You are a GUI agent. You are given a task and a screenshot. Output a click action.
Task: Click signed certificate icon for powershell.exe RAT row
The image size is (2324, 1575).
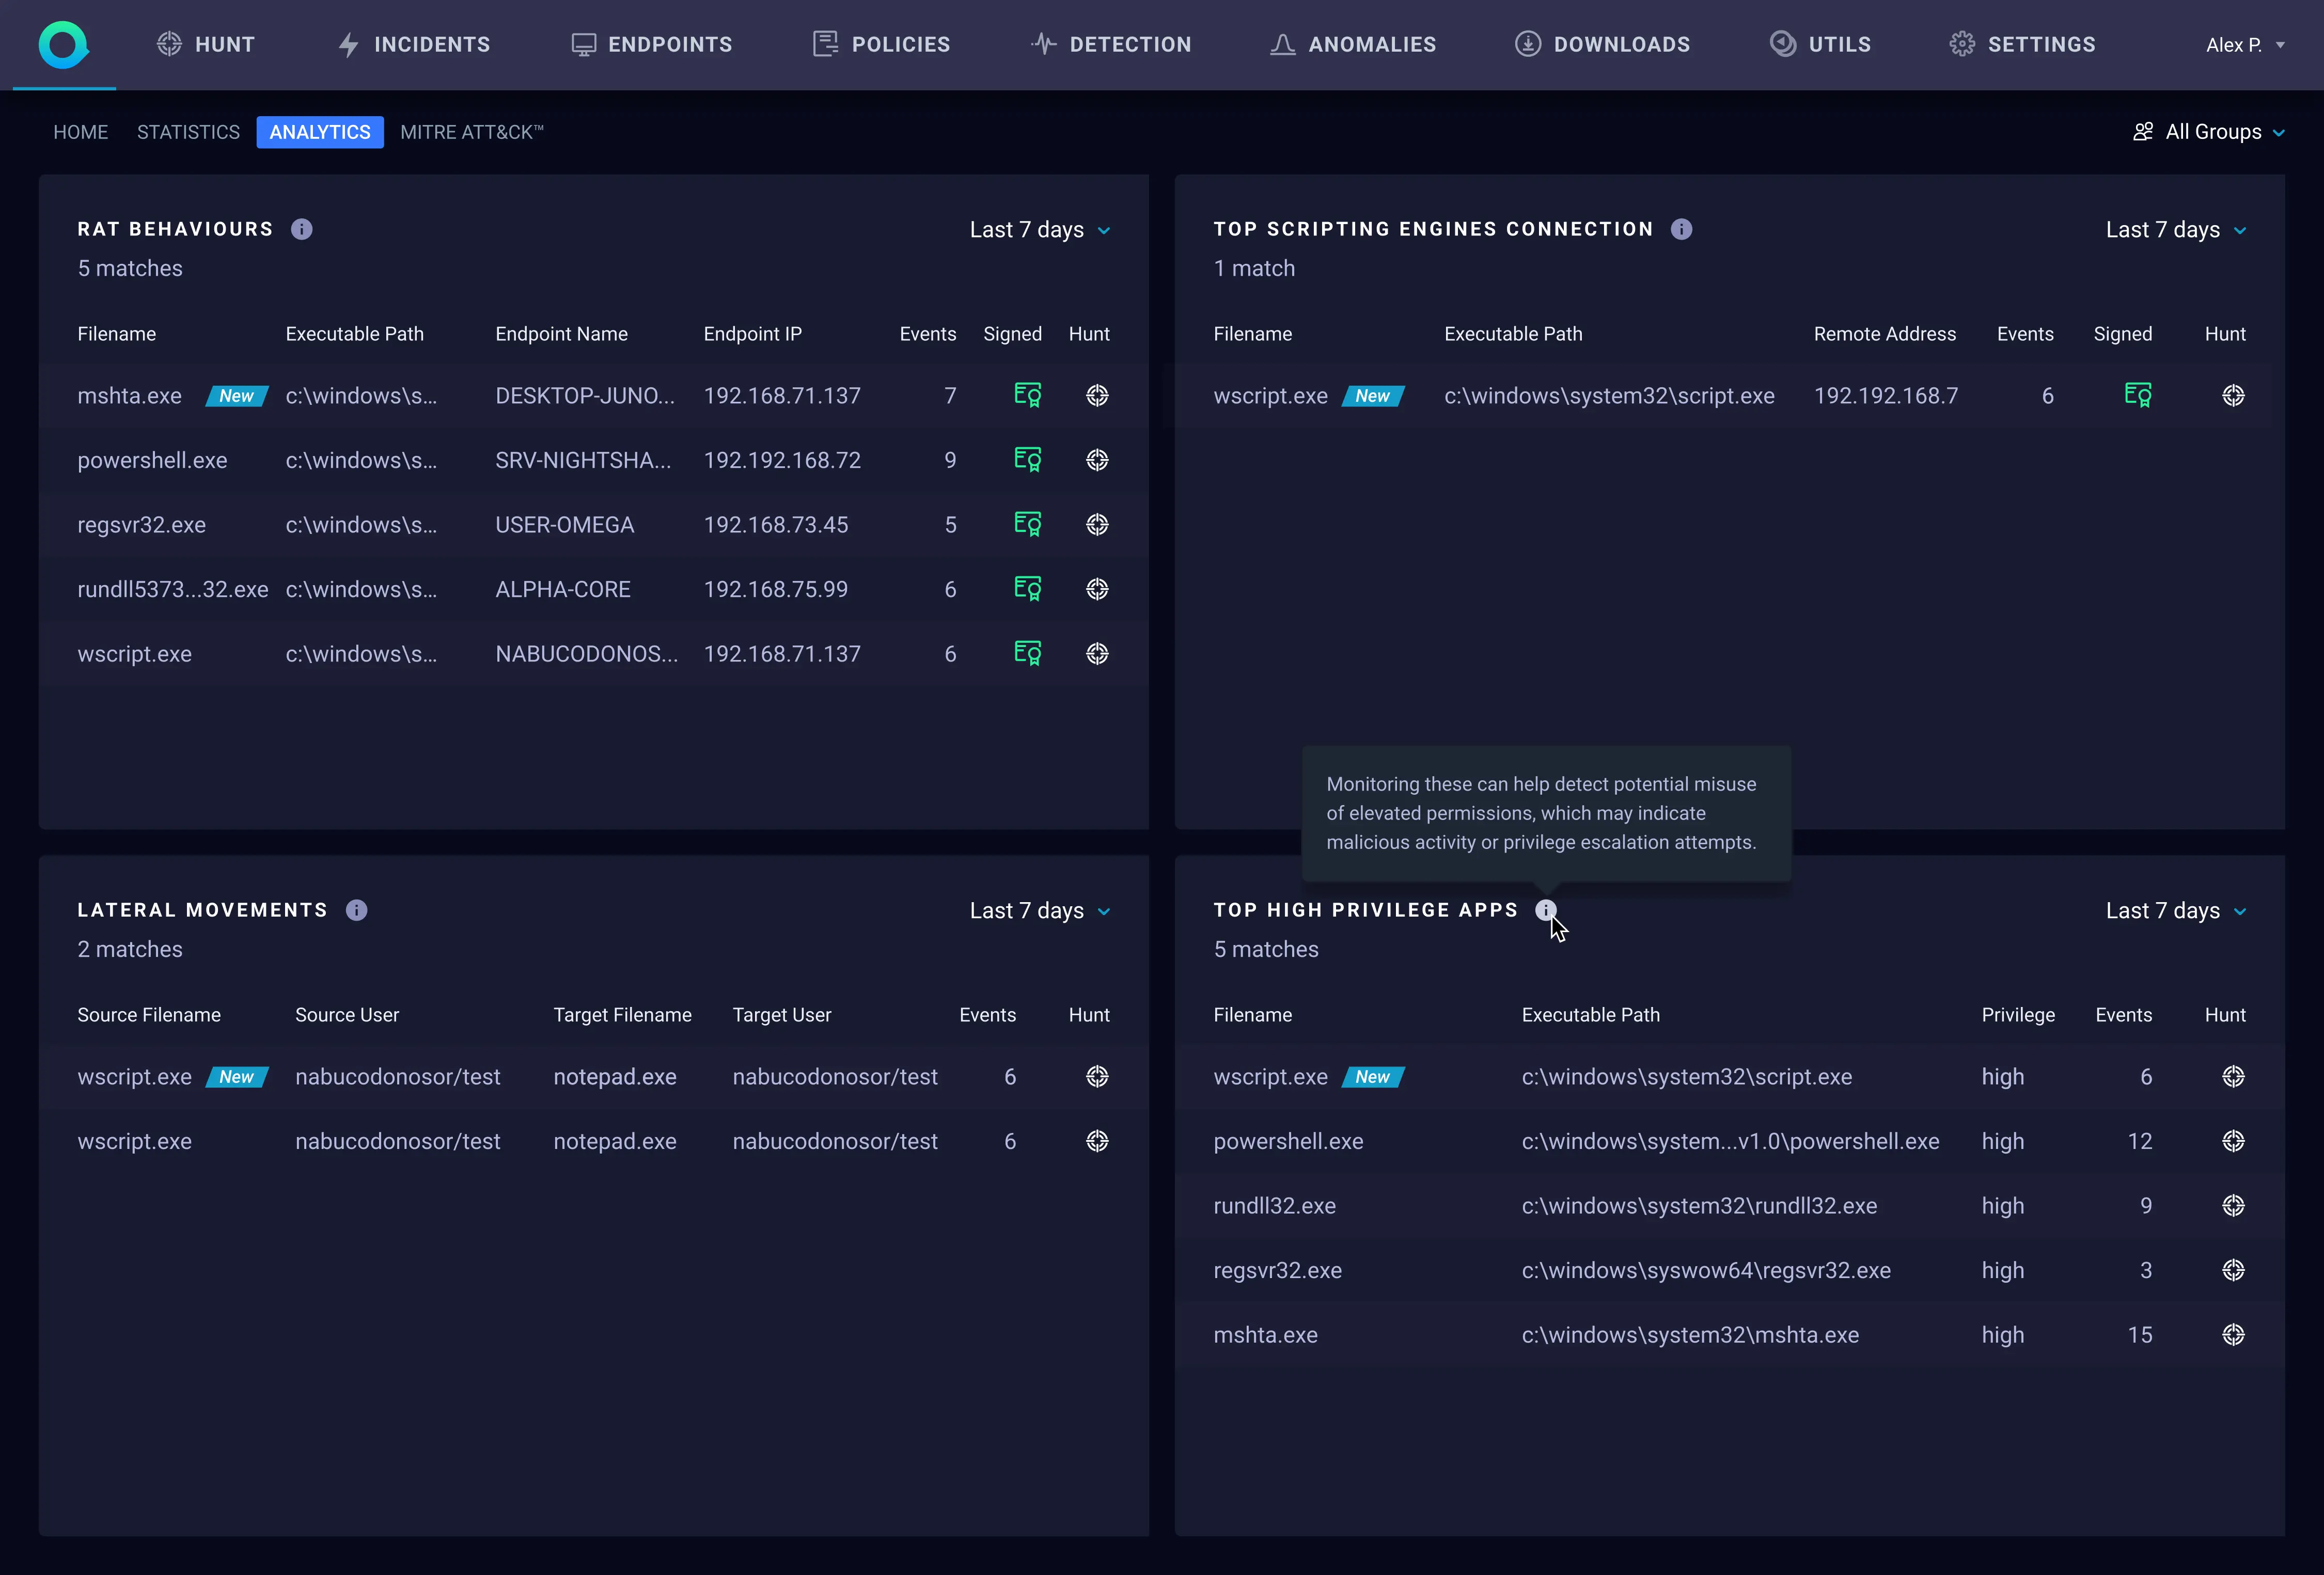[x=1028, y=460]
